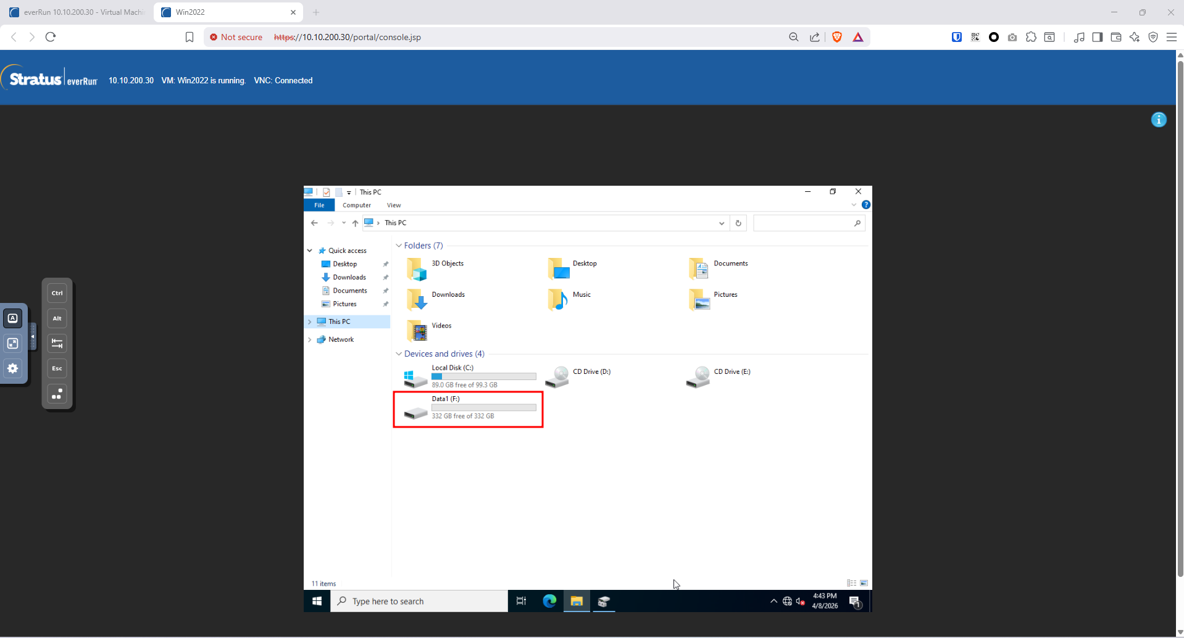The image size is (1184, 638).
Task: Click the fullscreen toggle icon
Action: [x=13, y=343]
